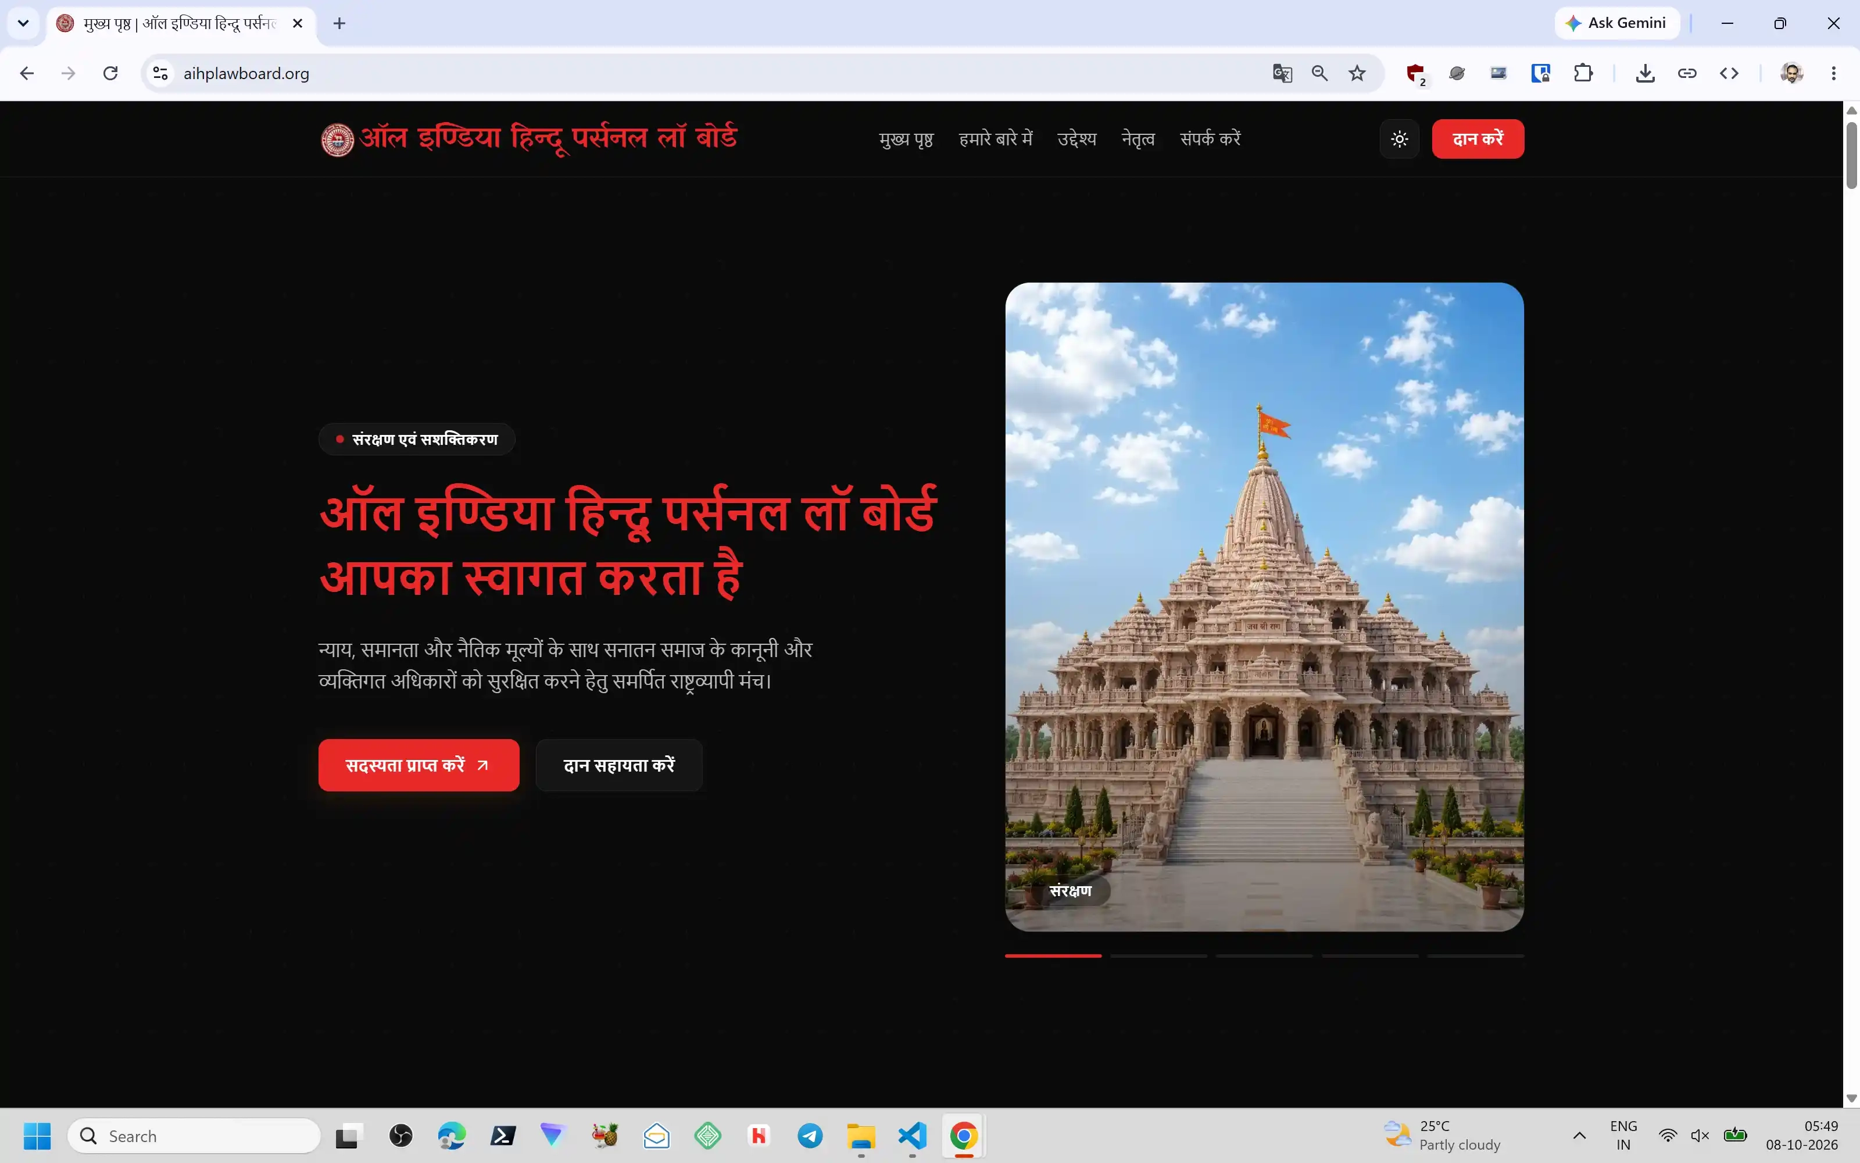Select the second carousel indicator bar
This screenshot has width=1860, height=1163.
click(x=1158, y=955)
